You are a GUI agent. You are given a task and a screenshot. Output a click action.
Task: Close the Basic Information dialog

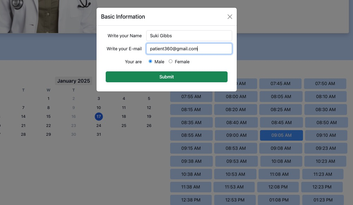click(230, 17)
